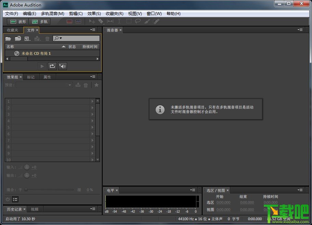This screenshot has height=225, width=312.
Task: Close the 文件 tab
Action: [x=37, y=30]
